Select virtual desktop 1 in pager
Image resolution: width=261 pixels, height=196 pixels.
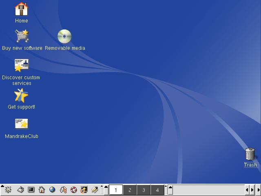coord(116,190)
